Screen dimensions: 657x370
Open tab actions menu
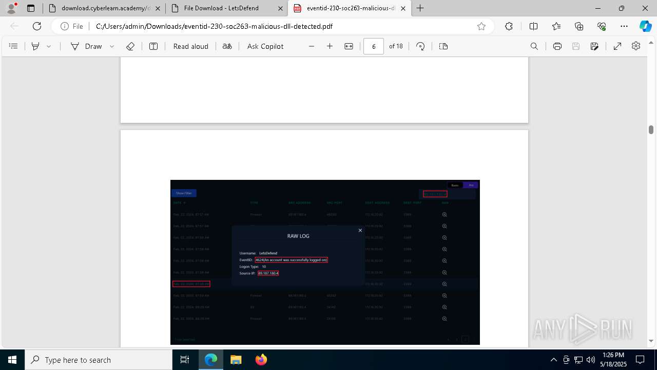(31, 8)
